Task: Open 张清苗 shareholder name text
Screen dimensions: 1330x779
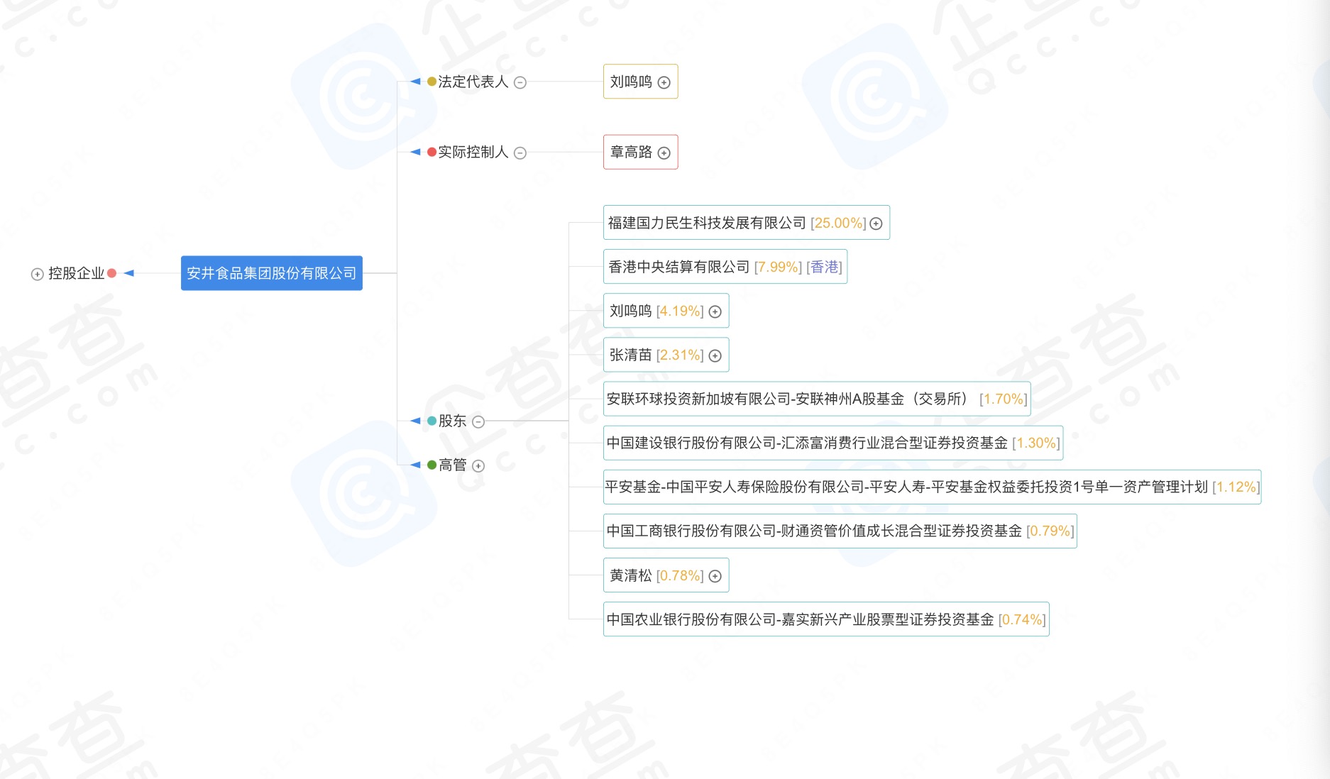Action: (x=630, y=355)
